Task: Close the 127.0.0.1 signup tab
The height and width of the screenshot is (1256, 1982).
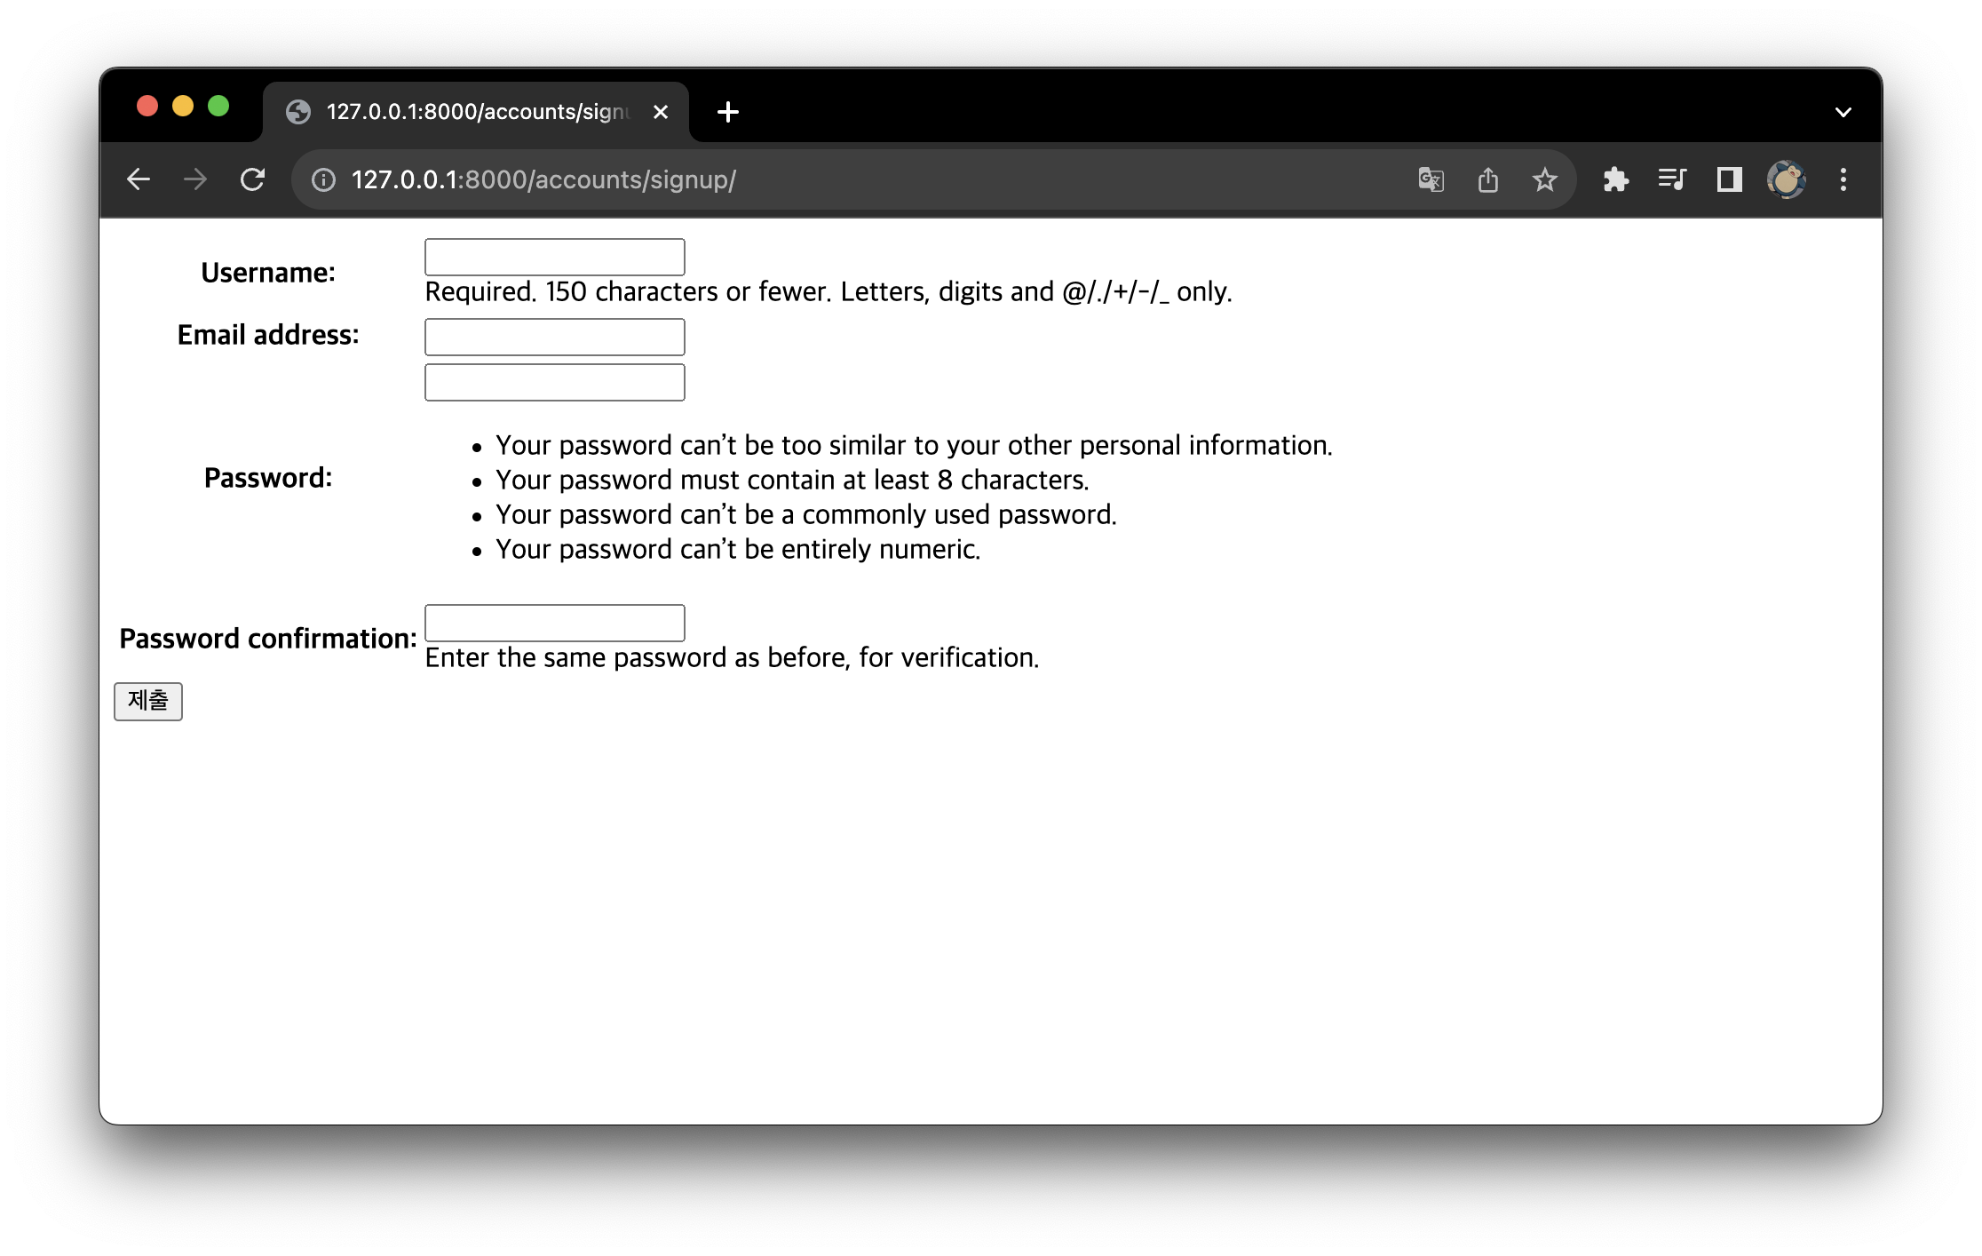Action: (661, 112)
